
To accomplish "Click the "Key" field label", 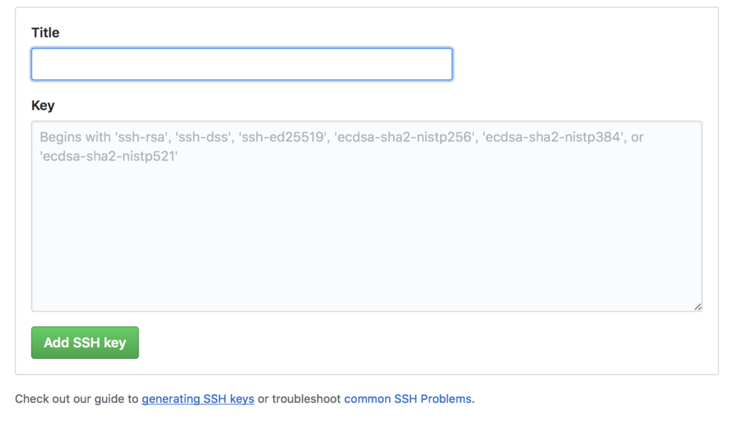I will pyautogui.click(x=43, y=105).
